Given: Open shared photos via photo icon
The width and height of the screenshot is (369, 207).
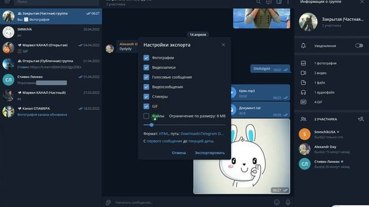Looking at the screenshot, I should [303, 63].
